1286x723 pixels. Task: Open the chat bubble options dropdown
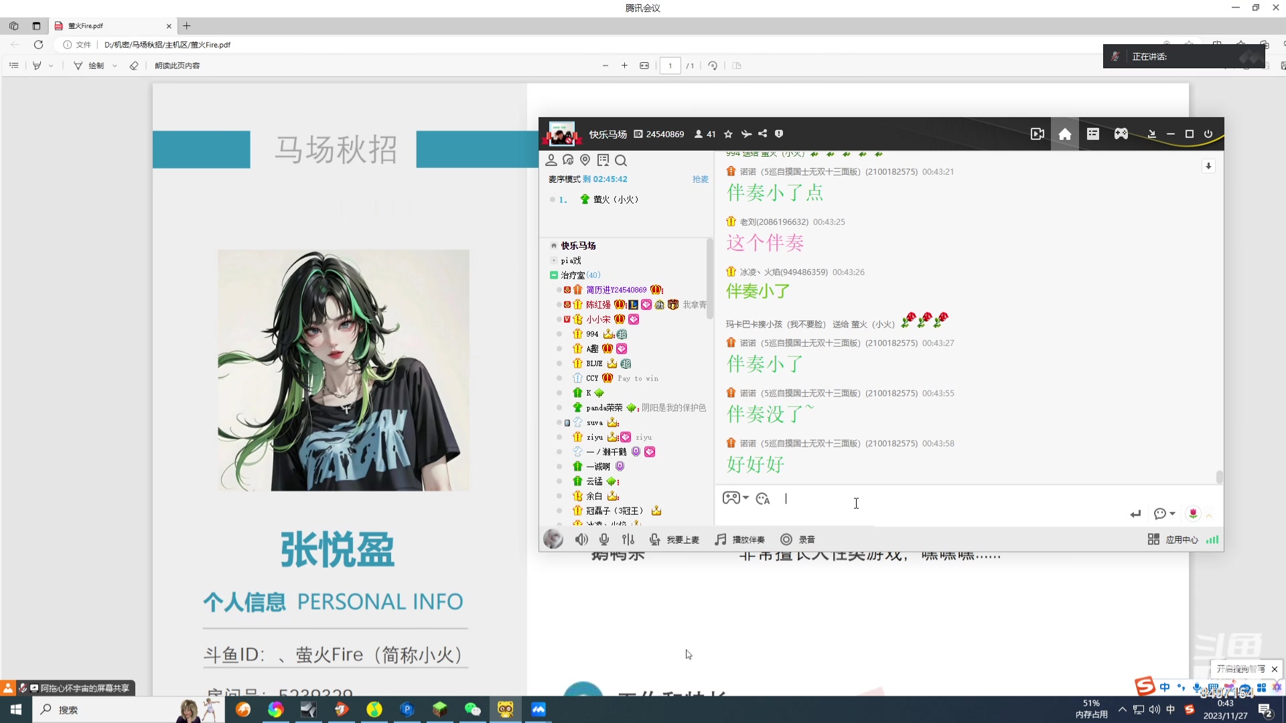[1171, 513]
